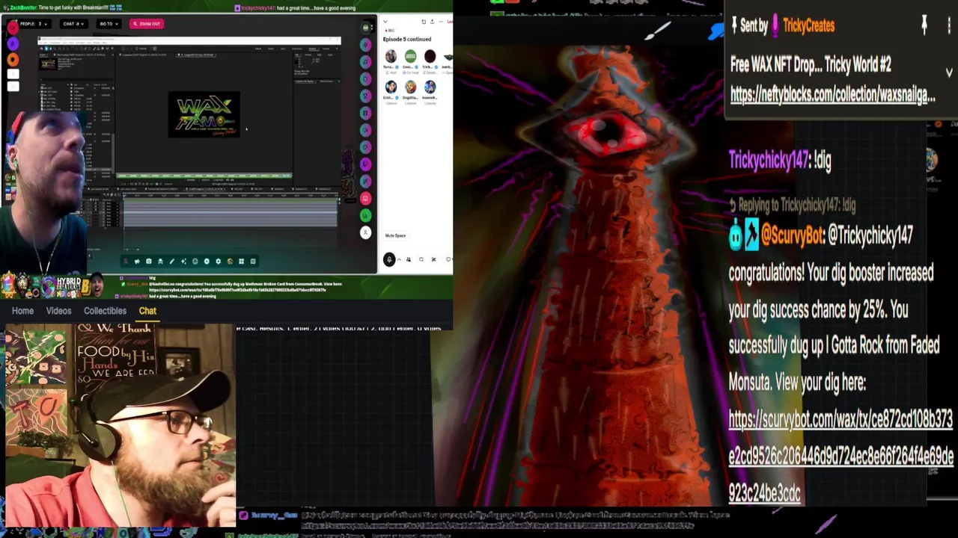958x538 pixels.
Task: Click the emoji smiley icon in bottom toolbar
Action: click(x=195, y=262)
